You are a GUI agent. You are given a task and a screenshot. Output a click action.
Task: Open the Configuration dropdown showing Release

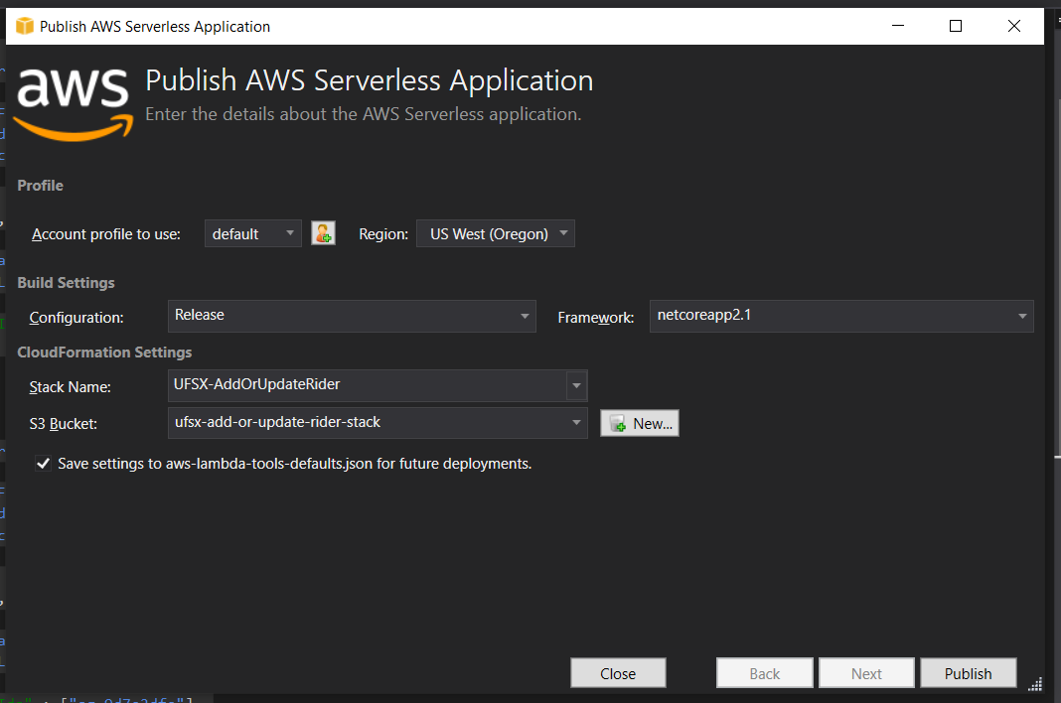coord(525,315)
